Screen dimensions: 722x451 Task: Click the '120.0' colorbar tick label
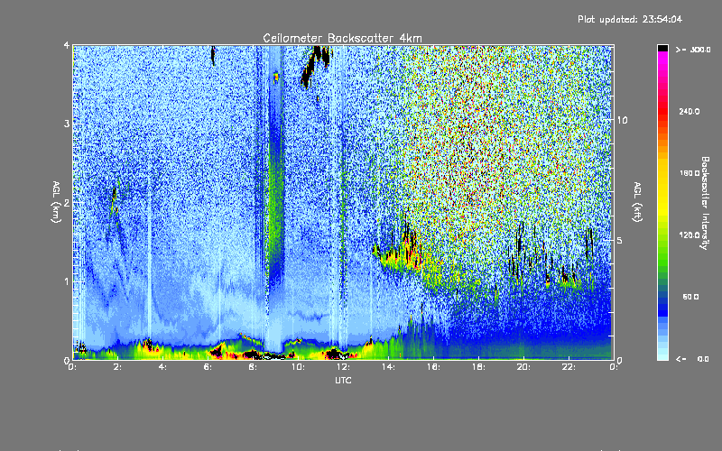(x=690, y=235)
